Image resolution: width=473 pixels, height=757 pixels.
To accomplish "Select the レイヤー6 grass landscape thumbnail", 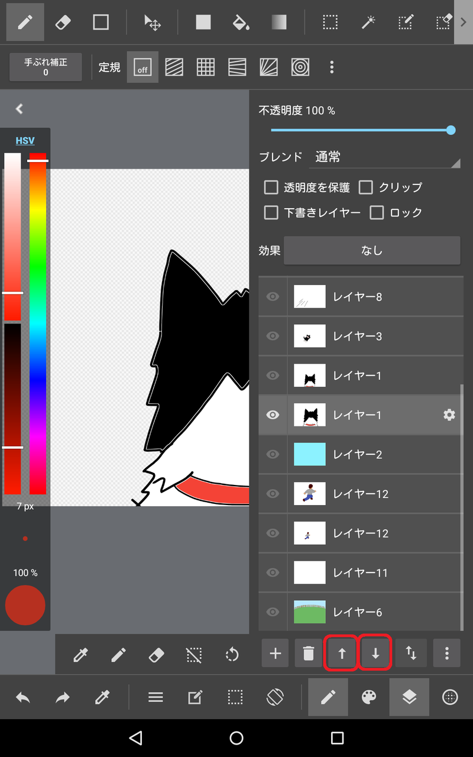I will tap(310, 612).
